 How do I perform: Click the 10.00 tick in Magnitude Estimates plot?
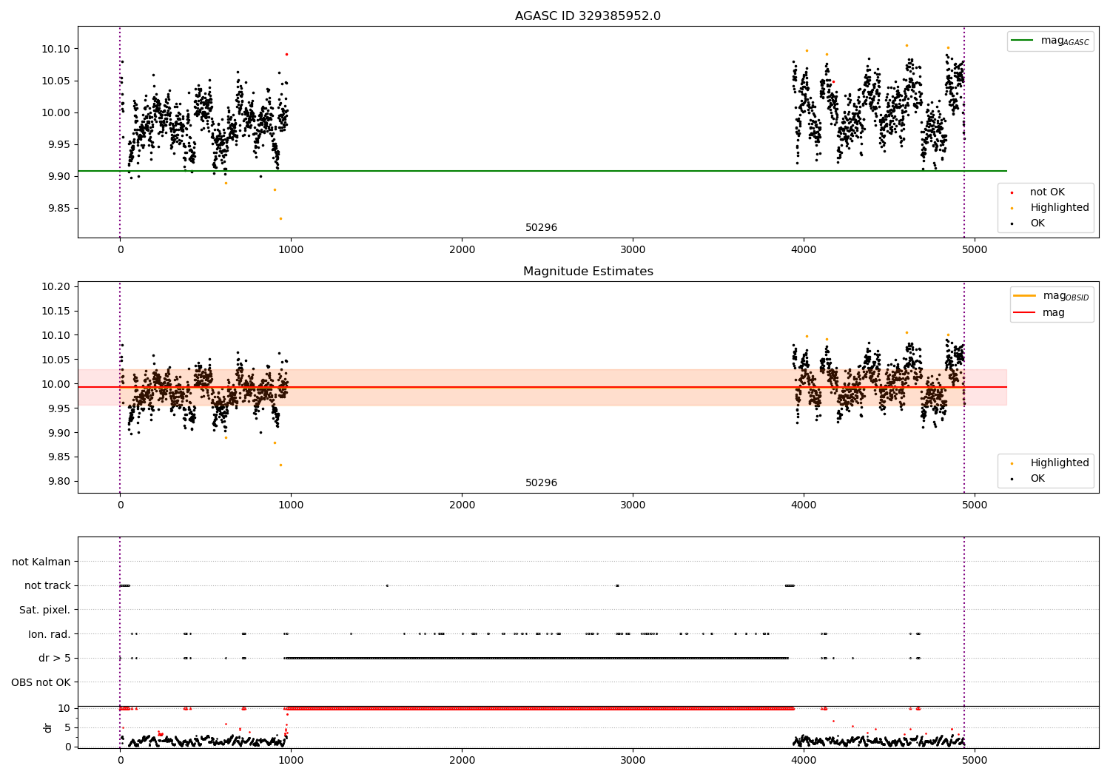56,384
